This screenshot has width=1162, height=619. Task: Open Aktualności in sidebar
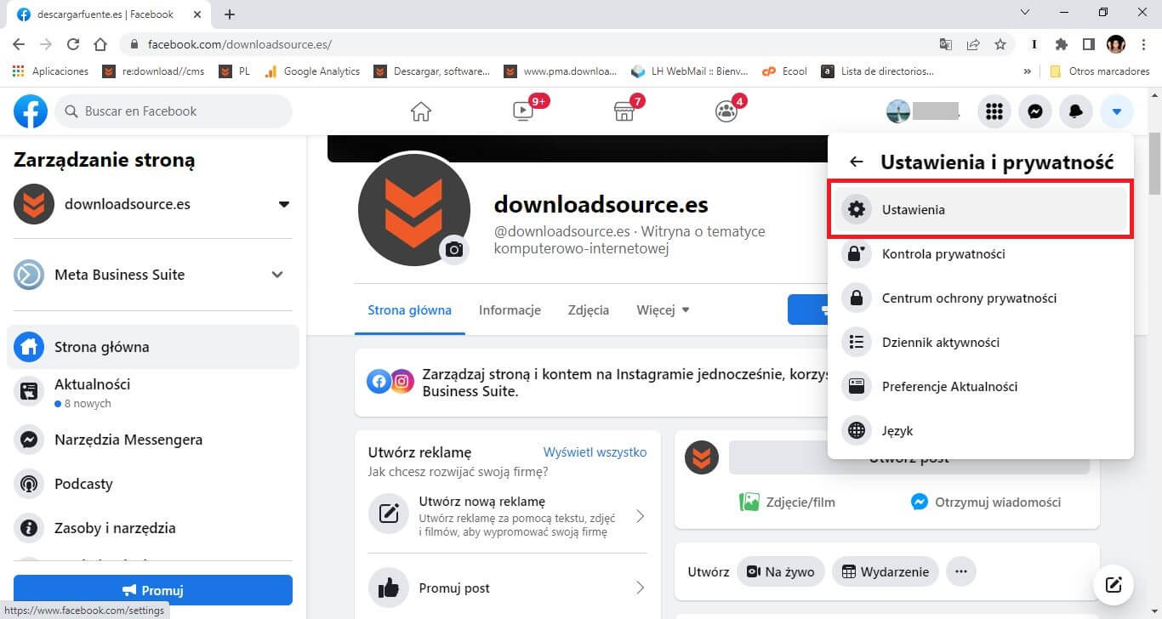pos(153,392)
